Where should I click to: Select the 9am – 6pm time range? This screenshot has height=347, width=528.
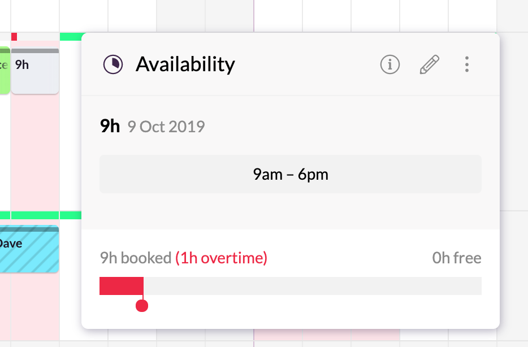tap(290, 174)
